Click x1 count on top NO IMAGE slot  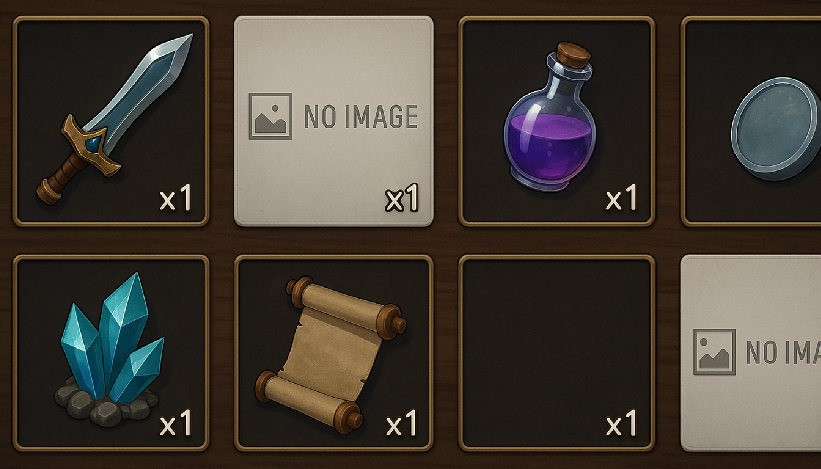tap(402, 198)
